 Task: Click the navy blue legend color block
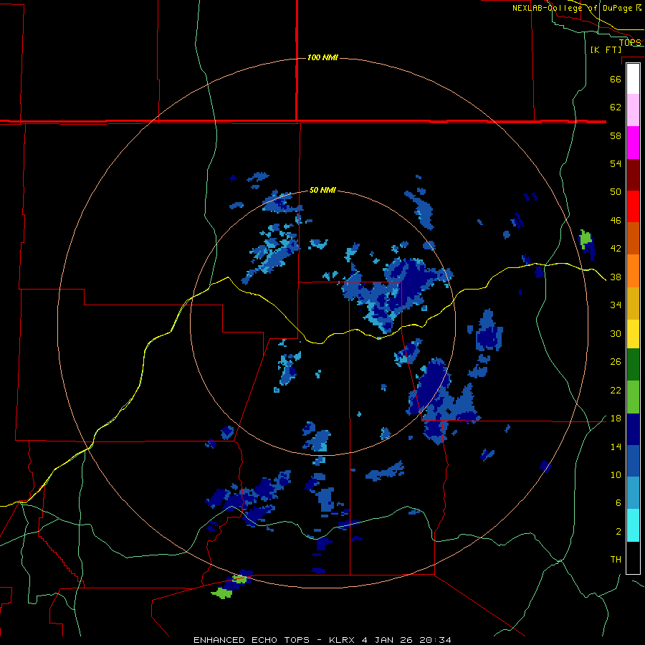633,429
